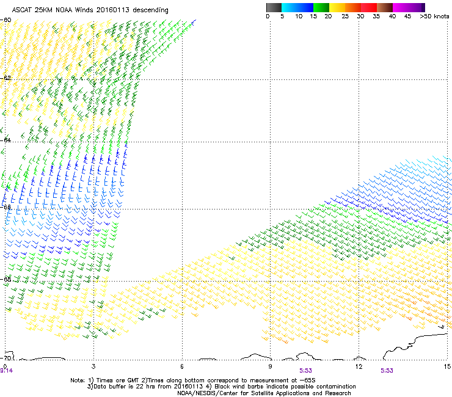Click the -62 latitude axis label

coord(7,78)
